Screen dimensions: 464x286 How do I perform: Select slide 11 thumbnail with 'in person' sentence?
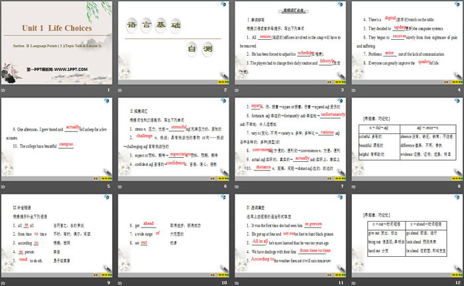pyautogui.click(x=290, y=236)
